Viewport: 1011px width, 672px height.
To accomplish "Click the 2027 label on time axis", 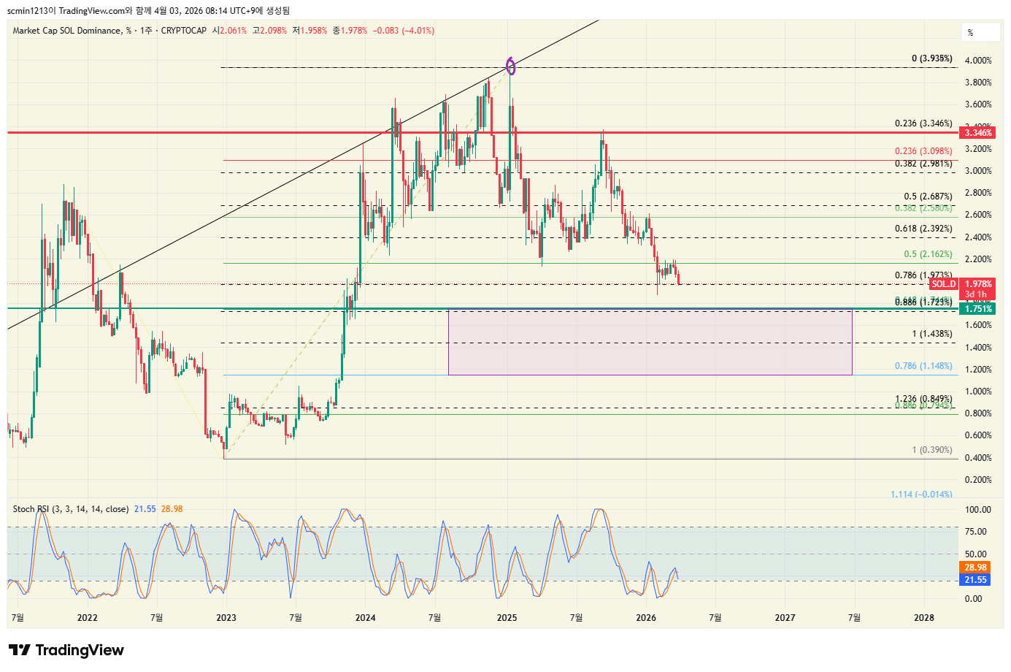I will (x=785, y=618).
